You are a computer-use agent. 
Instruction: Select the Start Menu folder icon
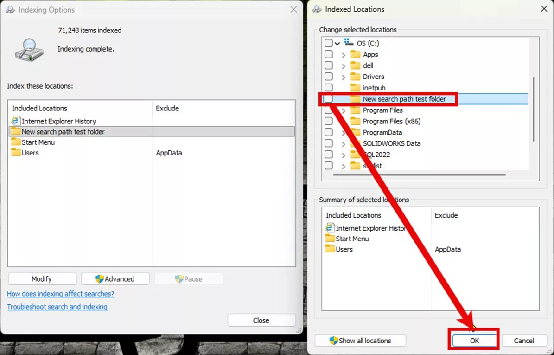pos(15,142)
